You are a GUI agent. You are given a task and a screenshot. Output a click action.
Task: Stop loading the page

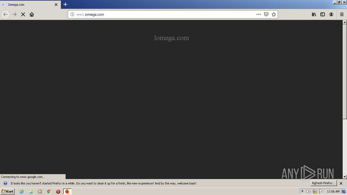coord(23,14)
